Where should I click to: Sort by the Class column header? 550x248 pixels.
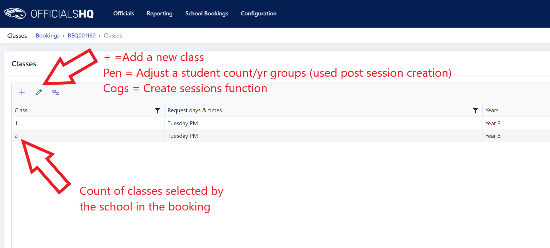[21, 110]
